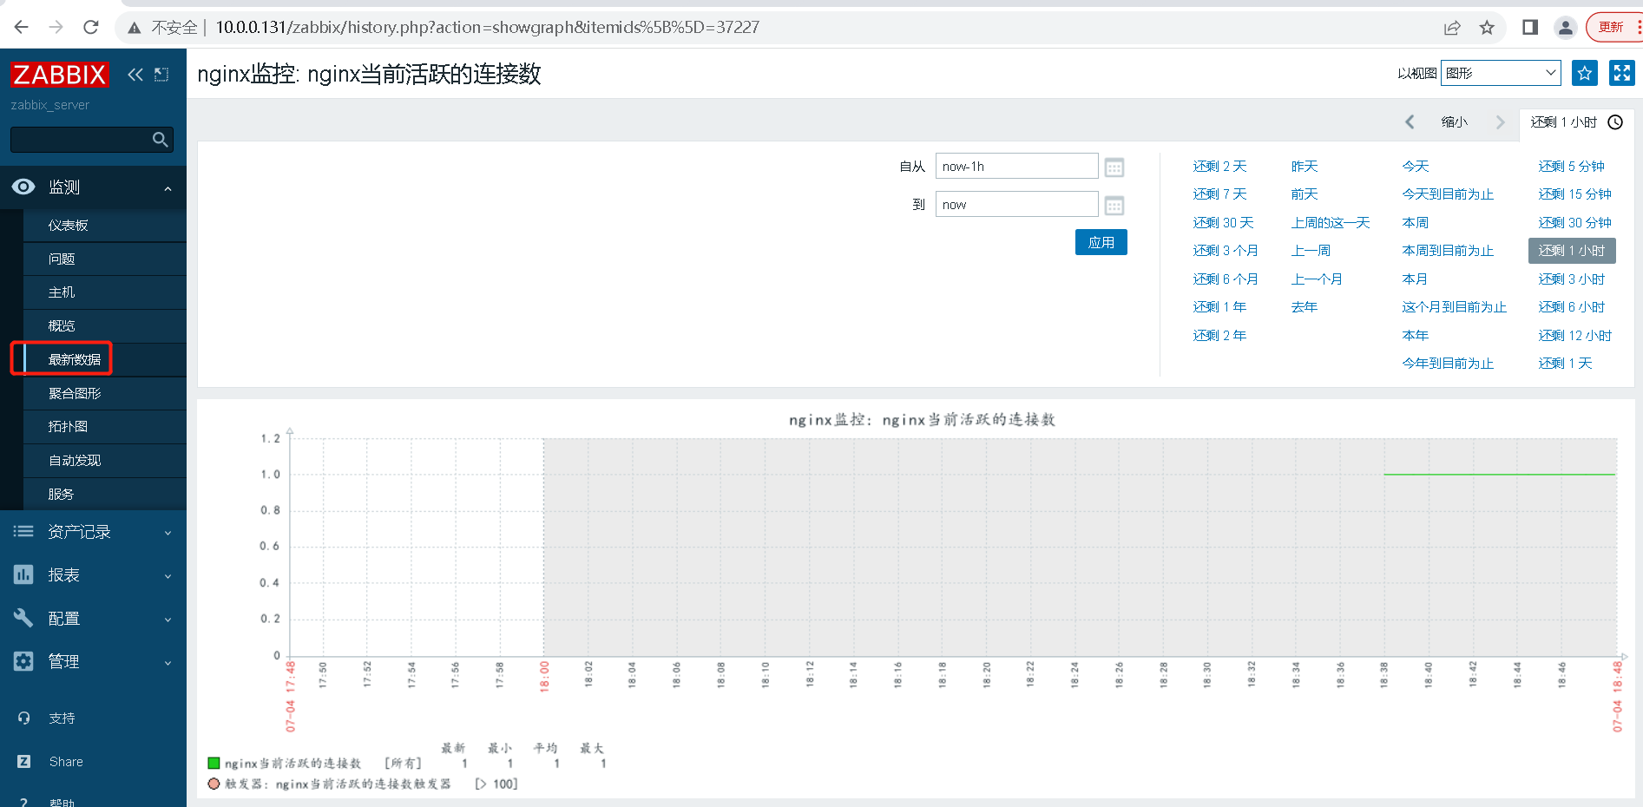Bookmark this page with browser star
Image resolution: width=1643 pixels, height=807 pixels.
coord(1487,28)
